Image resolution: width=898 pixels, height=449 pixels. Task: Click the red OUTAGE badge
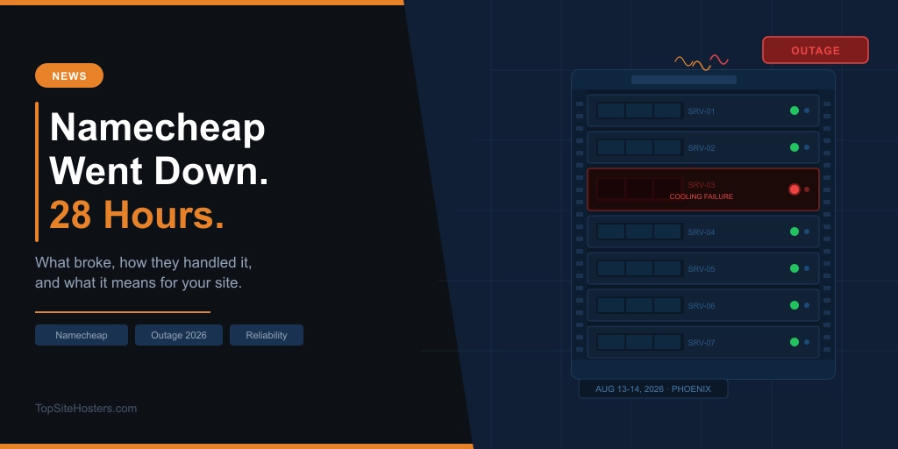click(816, 50)
